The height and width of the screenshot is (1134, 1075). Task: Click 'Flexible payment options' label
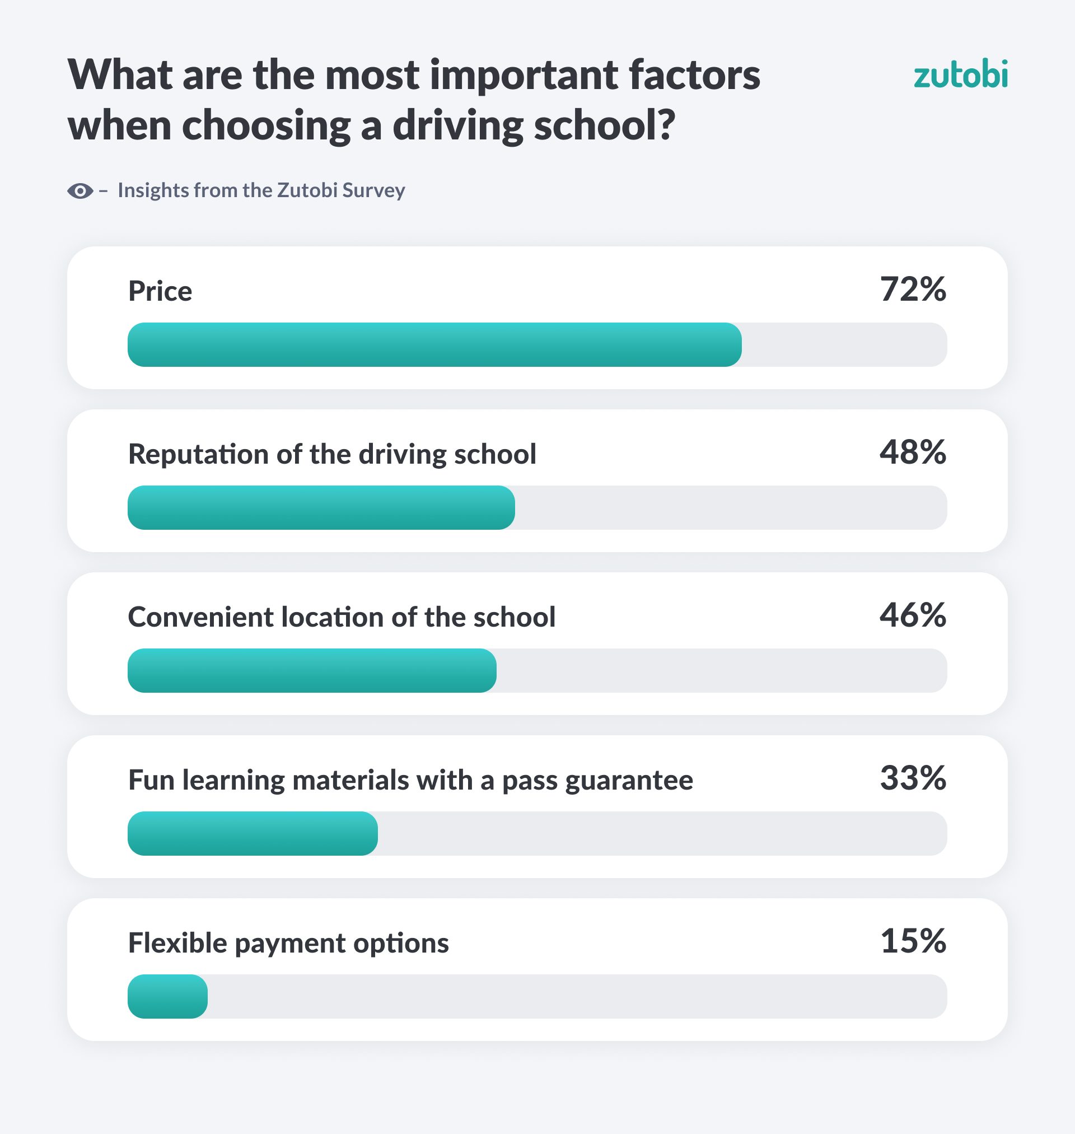pos(288,943)
